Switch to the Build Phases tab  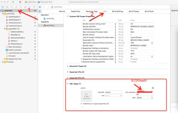click(x=134, y=11)
